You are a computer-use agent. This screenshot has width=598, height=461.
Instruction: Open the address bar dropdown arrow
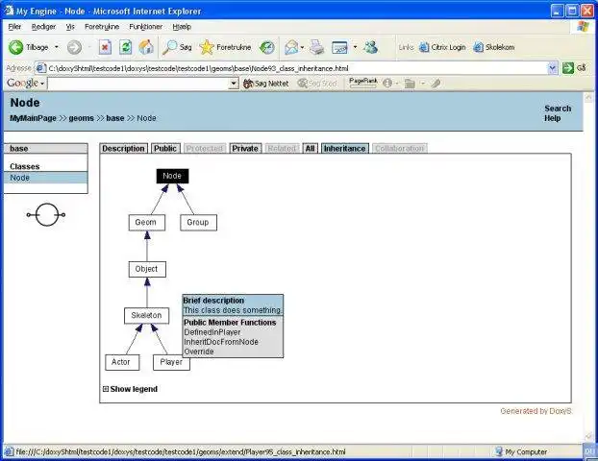pyautogui.click(x=552, y=68)
